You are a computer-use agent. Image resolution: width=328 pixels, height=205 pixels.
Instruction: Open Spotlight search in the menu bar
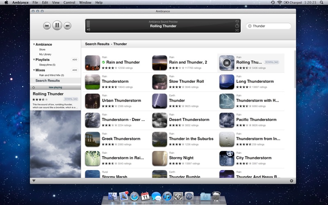click(x=321, y=2)
